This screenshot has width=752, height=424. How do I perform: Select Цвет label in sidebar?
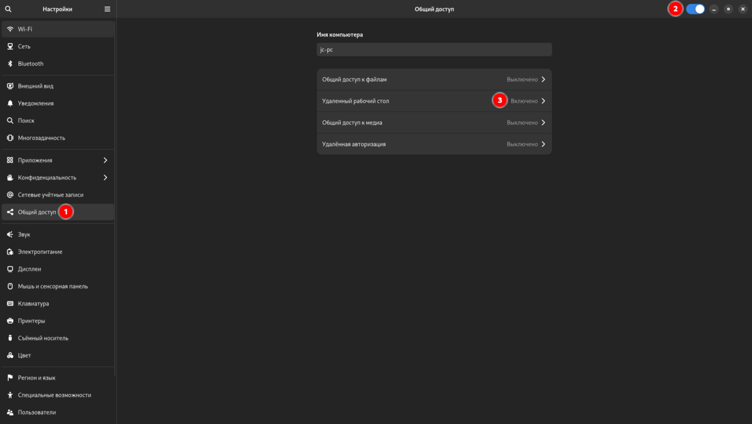tap(24, 355)
